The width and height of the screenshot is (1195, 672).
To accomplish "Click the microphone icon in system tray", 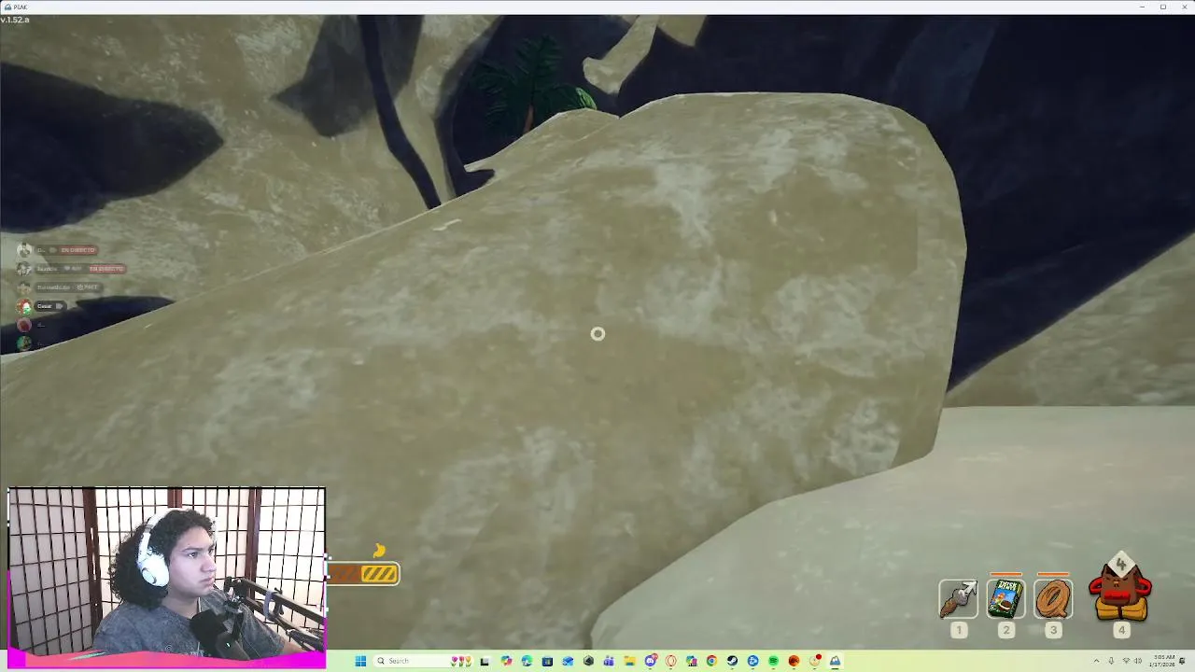I will click(1111, 661).
